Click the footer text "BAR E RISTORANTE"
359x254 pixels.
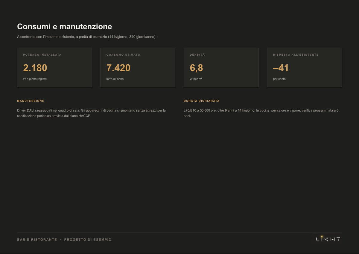coord(37,240)
